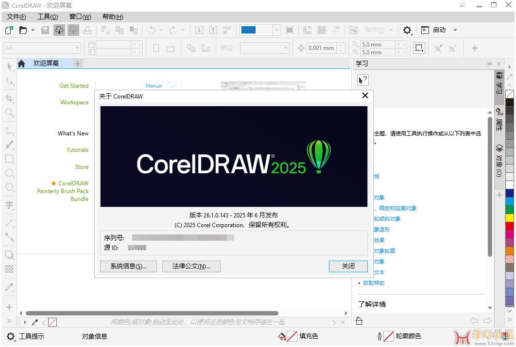
Task: Open the 文件 menu
Action: click(x=17, y=17)
